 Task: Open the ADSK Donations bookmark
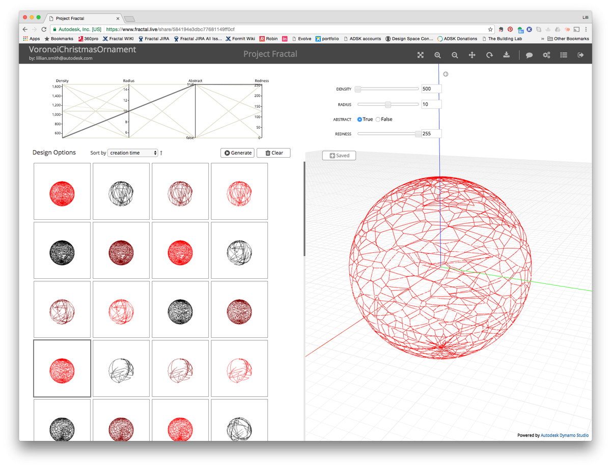coord(457,39)
